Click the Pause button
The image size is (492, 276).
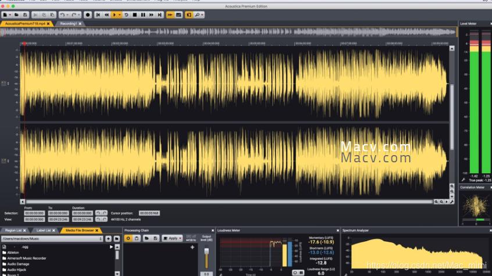pyautogui.click(x=143, y=15)
